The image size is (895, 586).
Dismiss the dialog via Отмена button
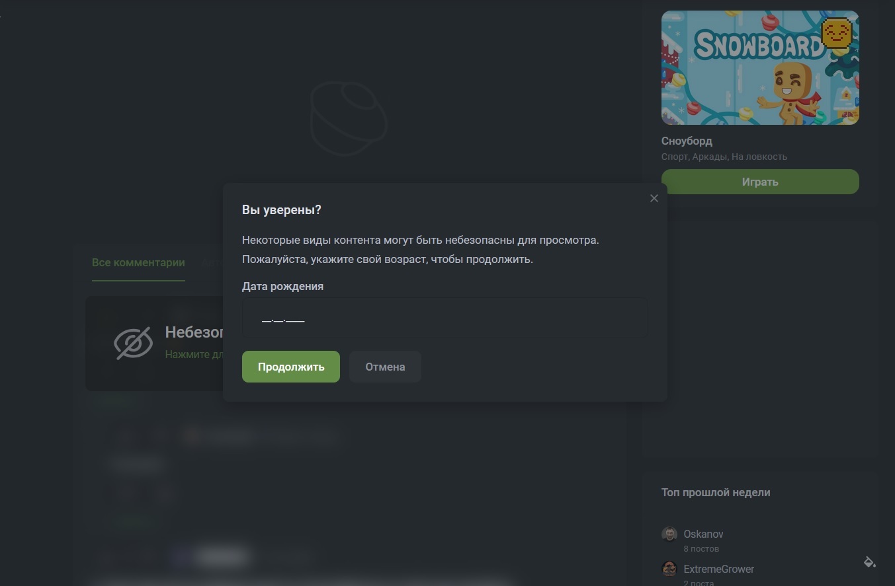click(385, 367)
